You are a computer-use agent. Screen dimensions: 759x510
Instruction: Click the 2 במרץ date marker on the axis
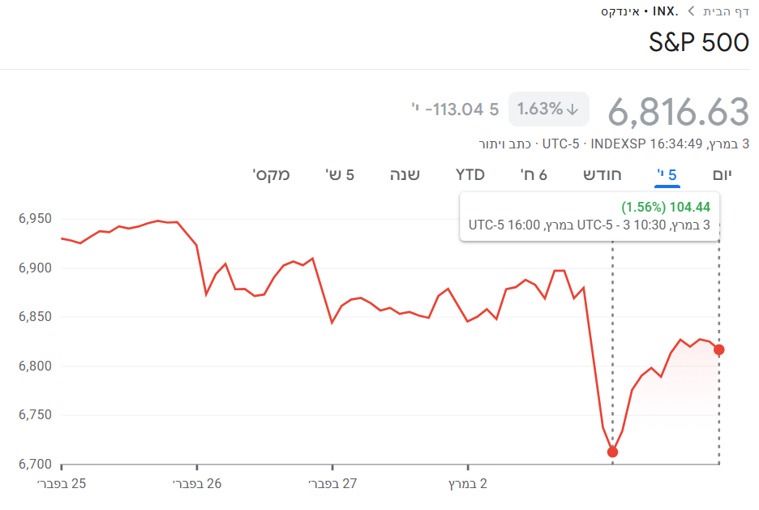click(x=468, y=484)
